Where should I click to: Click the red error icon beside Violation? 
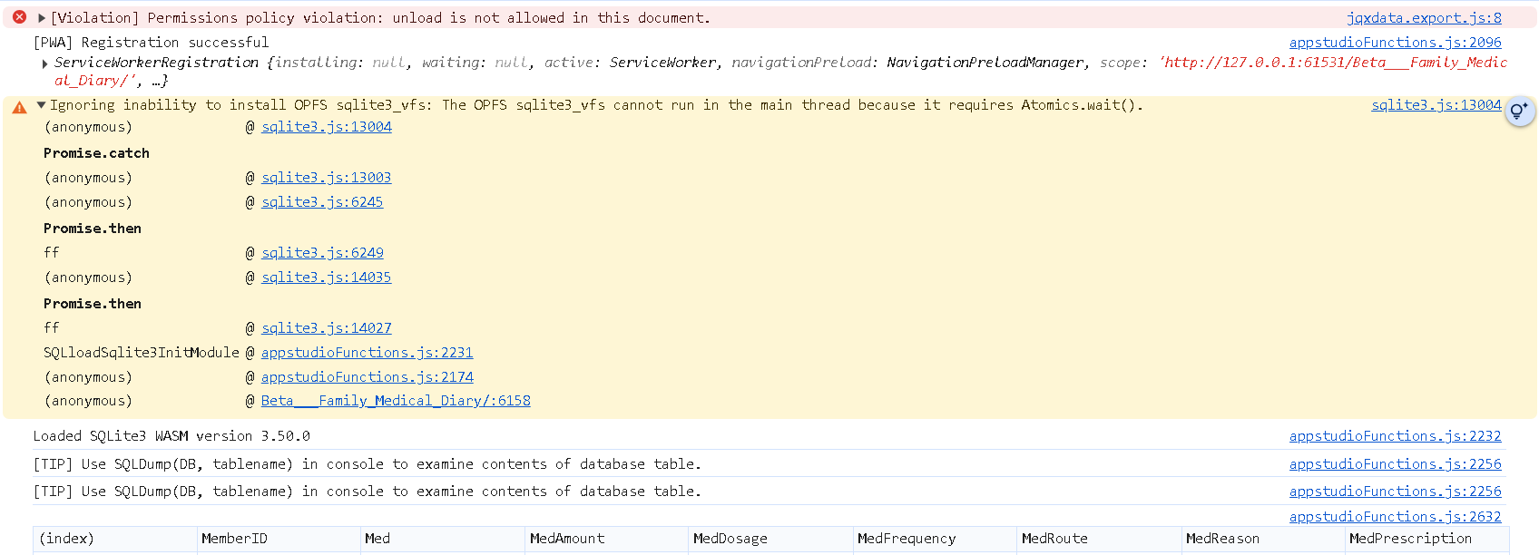tap(19, 17)
